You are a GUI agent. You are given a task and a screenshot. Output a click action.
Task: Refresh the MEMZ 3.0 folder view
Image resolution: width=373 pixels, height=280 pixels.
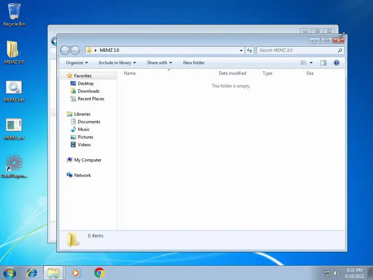click(250, 50)
